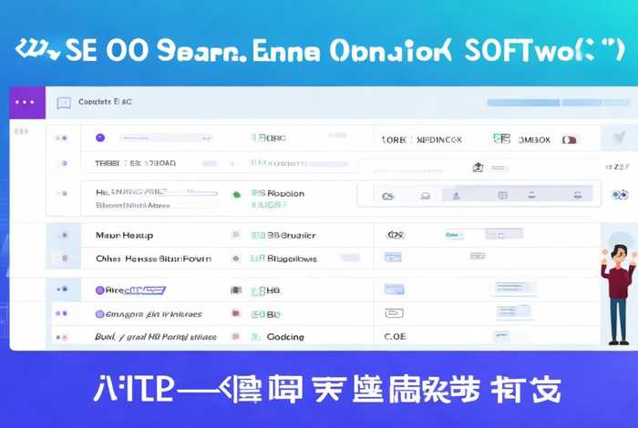Click the green dot beside RS Ropoion
This screenshot has width=638, height=428.
click(x=236, y=195)
